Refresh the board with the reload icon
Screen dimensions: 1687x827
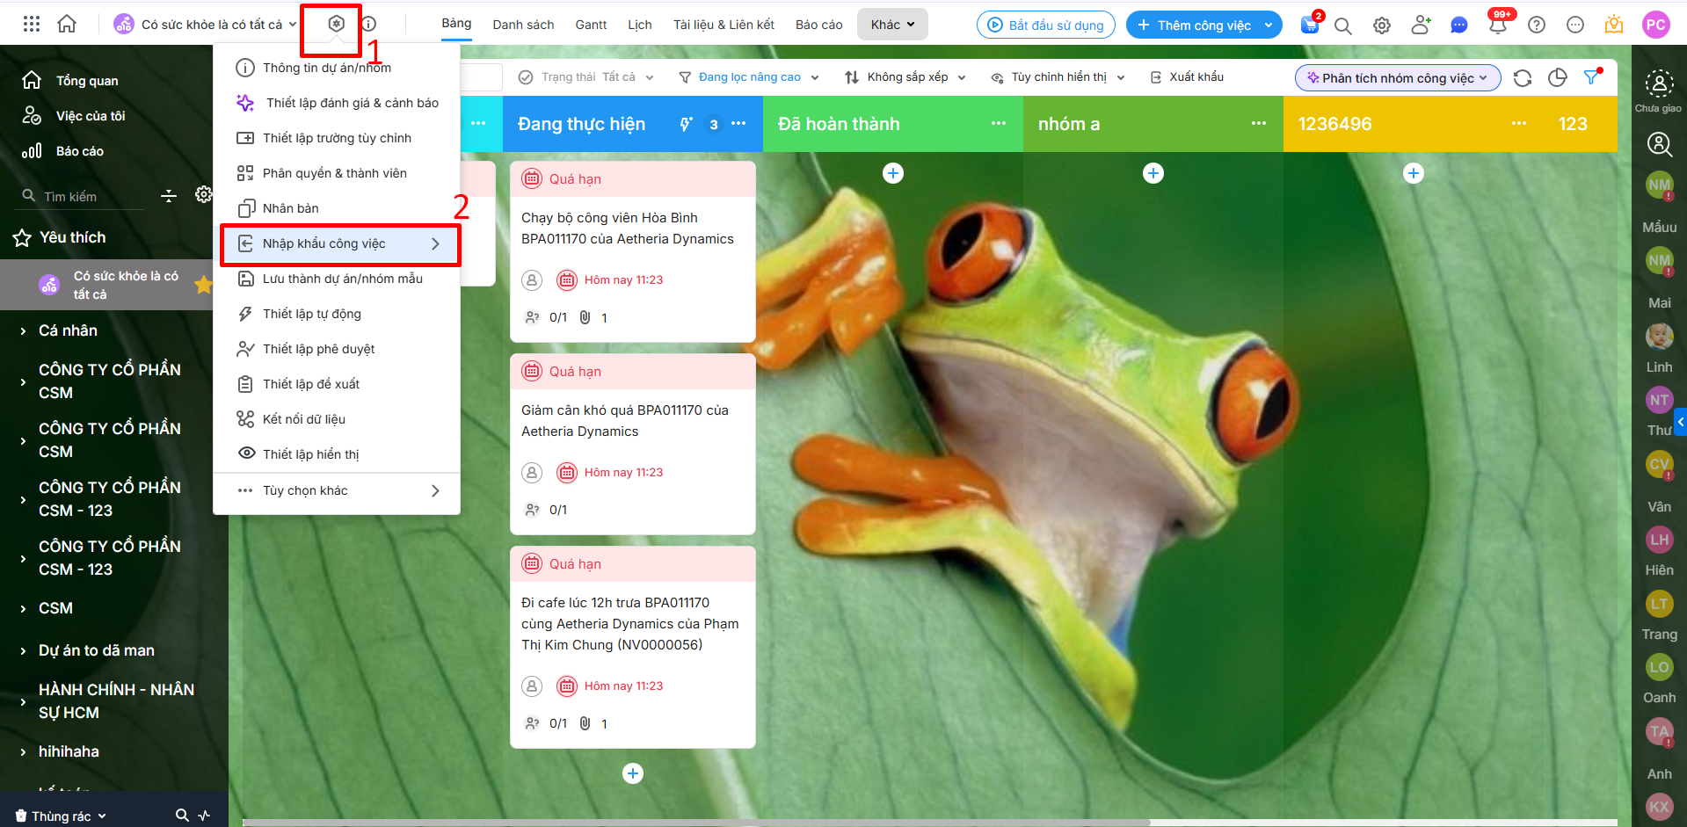click(x=1523, y=78)
